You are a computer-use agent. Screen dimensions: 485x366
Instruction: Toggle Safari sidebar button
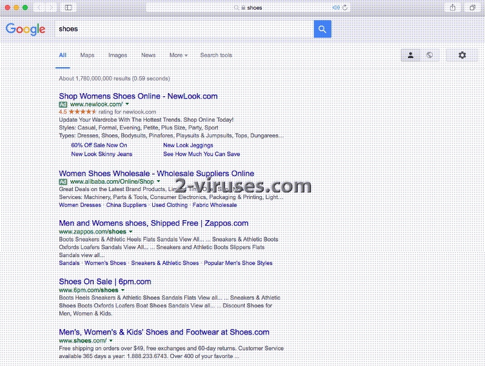69,8
